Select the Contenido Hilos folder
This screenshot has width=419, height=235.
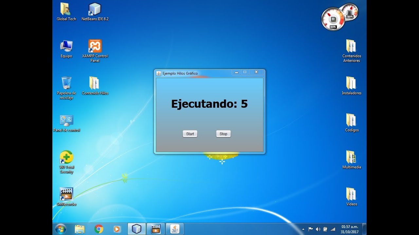pyautogui.click(x=95, y=86)
